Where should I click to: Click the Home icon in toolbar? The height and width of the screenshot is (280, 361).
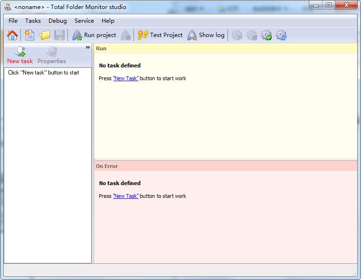12,35
